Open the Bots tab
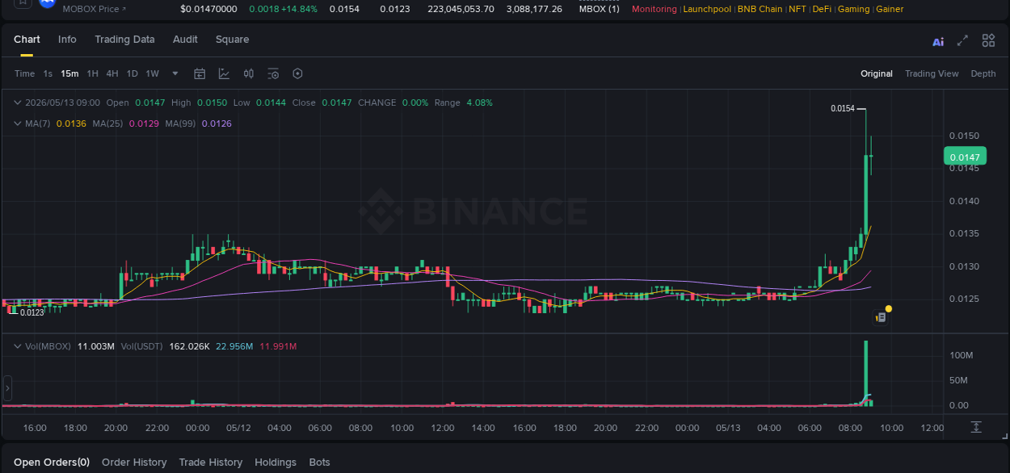Image resolution: width=1010 pixels, height=473 pixels. pyautogui.click(x=319, y=463)
